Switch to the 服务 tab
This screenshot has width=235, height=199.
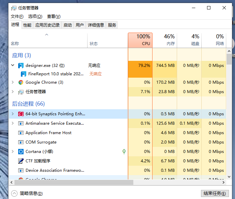pyautogui.click(x=112, y=25)
